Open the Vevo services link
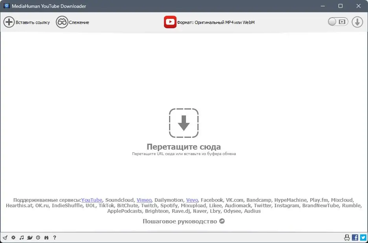Screen dimensions: 368x243 coord(193,200)
